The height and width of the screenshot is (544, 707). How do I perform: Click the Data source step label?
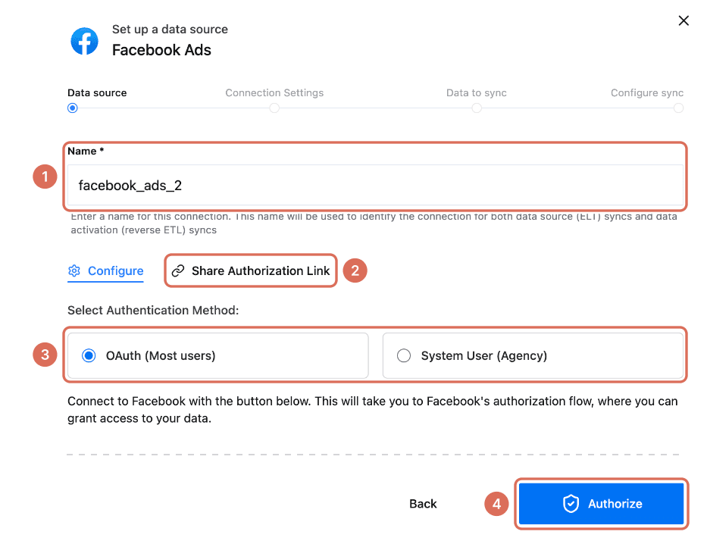click(x=97, y=93)
